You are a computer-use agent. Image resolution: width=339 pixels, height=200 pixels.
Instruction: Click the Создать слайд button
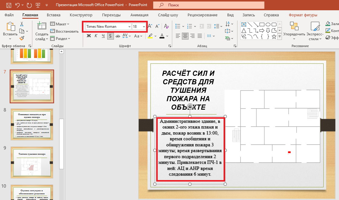42,30
